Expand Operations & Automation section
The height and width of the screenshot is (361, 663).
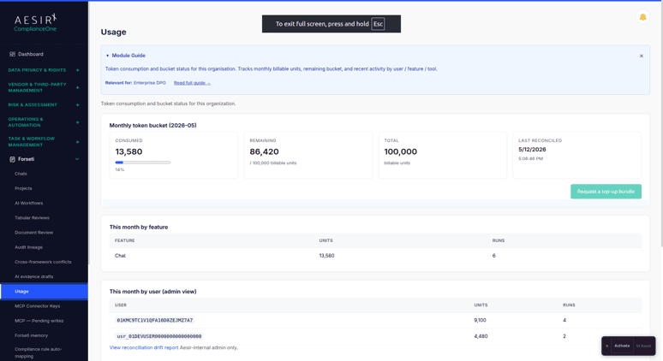point(77,122)
